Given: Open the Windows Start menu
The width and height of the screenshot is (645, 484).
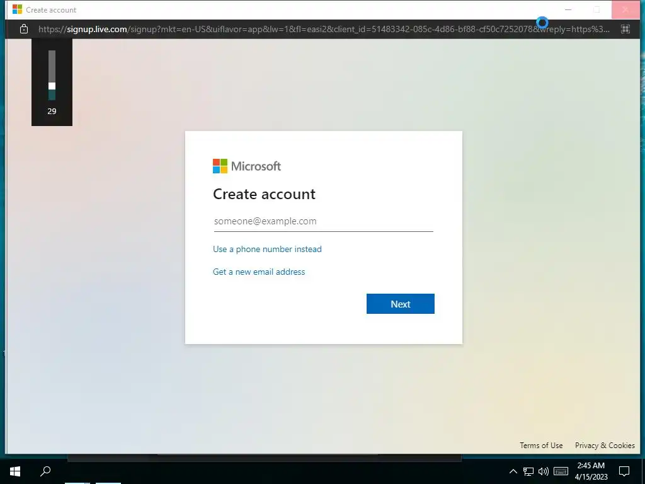Looking at the screenshot, I should point(15,471).
